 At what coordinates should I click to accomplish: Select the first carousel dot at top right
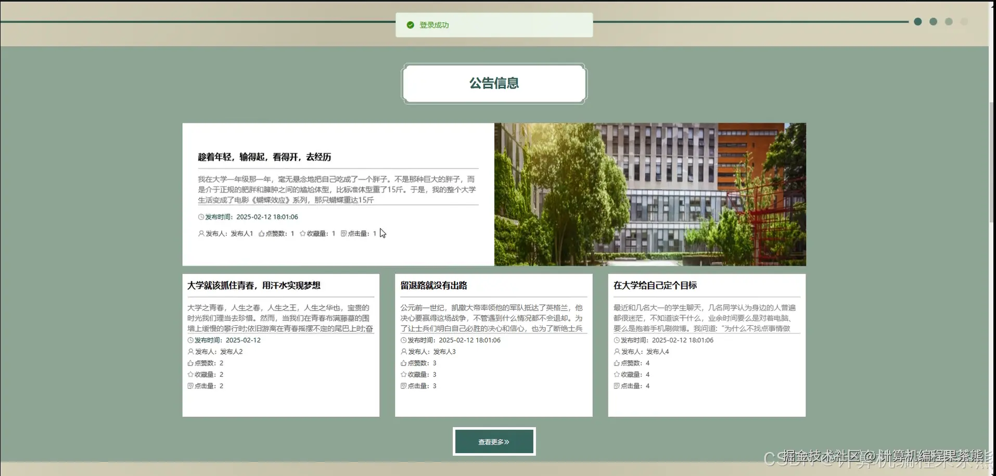pos(916,22)
